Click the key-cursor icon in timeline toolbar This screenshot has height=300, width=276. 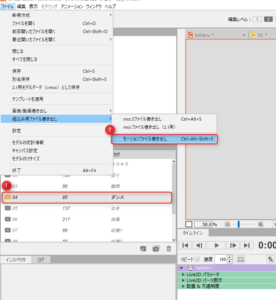click(x=270, y=259)
